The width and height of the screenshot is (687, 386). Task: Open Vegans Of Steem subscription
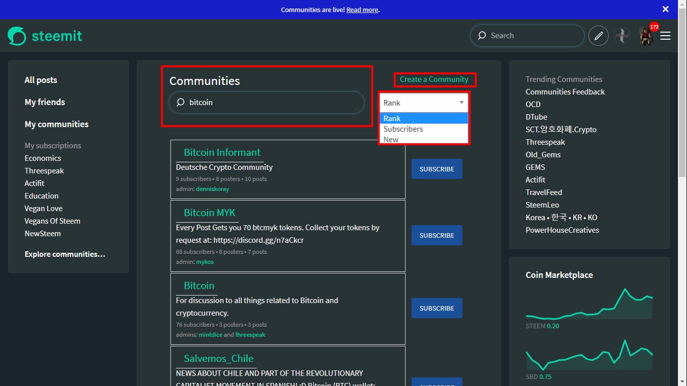tap(52, 221)
